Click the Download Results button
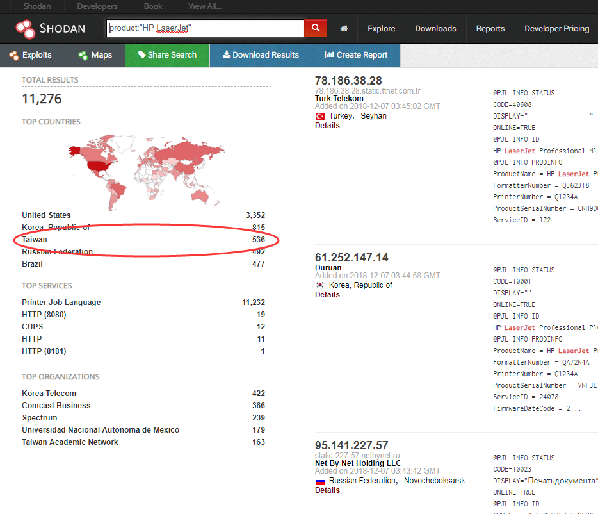The width and height of the screenshot is (598, 514). point(261,55)
